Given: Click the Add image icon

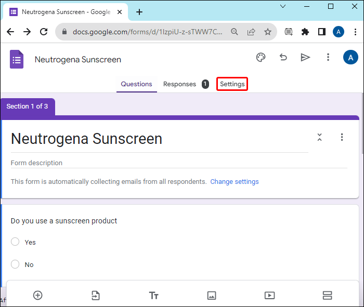Looking at the screenshot, I should [212, 296].
